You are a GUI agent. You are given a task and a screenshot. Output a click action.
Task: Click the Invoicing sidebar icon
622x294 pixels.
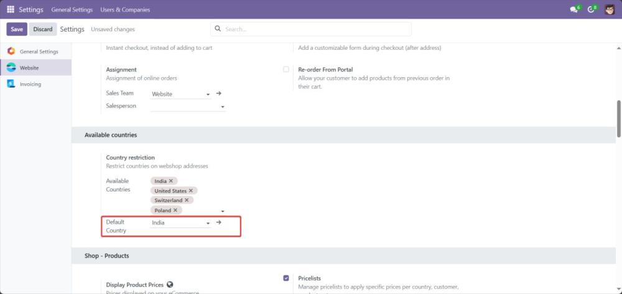[11, 84]
